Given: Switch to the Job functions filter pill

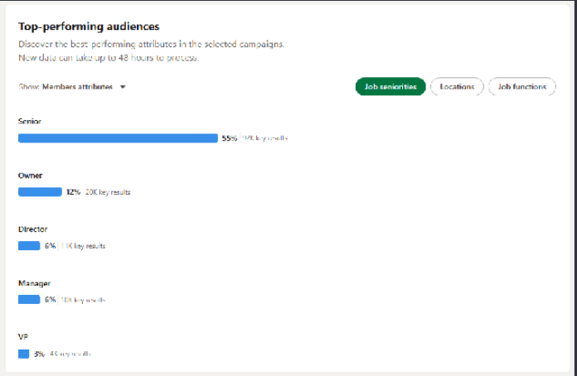Looking at the screenshot, I should (521, 87).
